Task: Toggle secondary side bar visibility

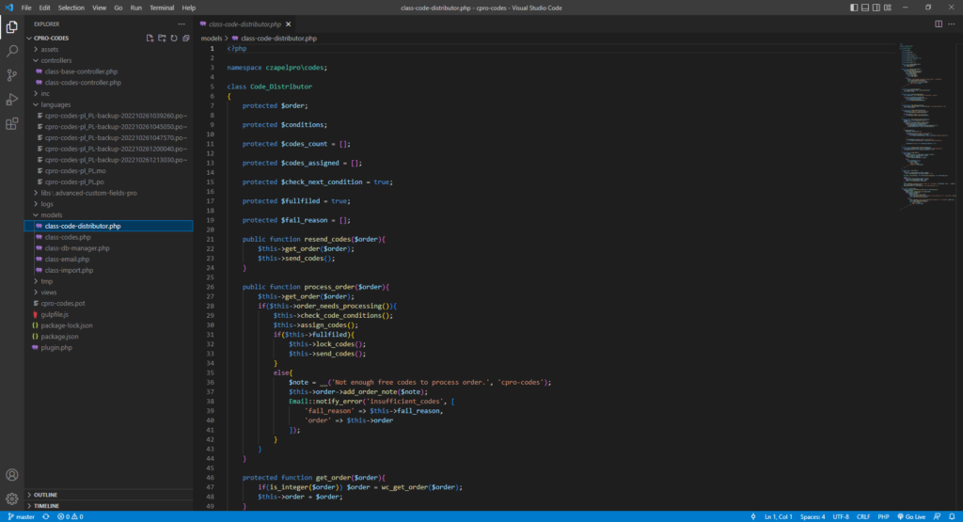Action: (876, 8)
